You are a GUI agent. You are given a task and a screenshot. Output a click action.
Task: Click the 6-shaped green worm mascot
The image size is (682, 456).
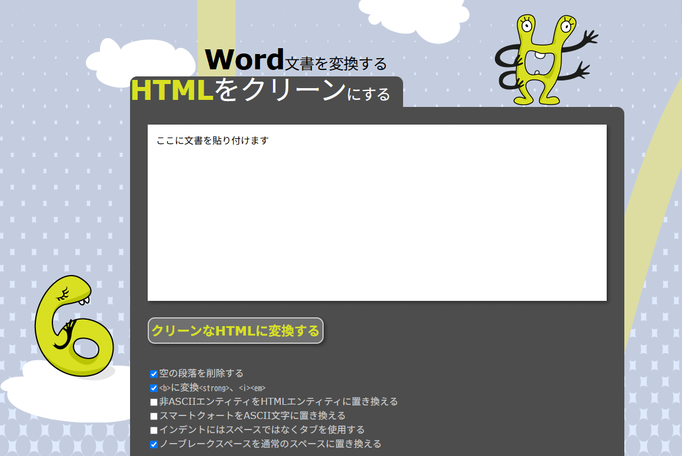point(74,326)
